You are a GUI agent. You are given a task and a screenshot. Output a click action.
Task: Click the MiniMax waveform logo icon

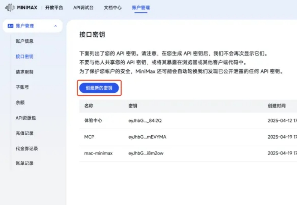click(10, 8)
